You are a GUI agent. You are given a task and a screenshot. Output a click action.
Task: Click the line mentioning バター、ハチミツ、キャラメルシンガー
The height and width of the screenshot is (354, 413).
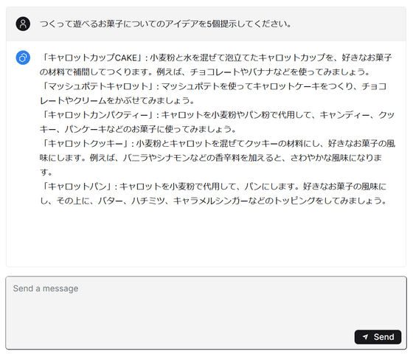click(213, 201)
